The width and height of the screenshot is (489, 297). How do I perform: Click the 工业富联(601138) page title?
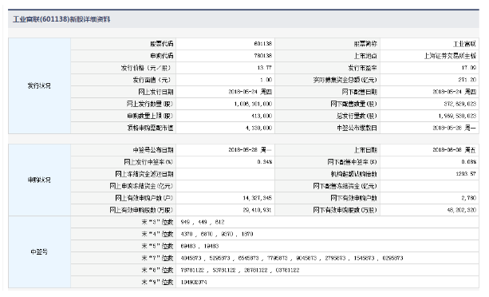tap(61, 19)
